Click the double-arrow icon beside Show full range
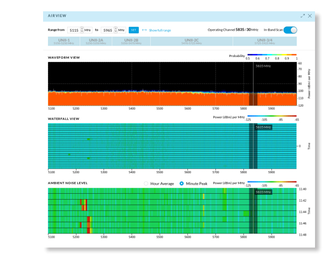 (144, 30)
